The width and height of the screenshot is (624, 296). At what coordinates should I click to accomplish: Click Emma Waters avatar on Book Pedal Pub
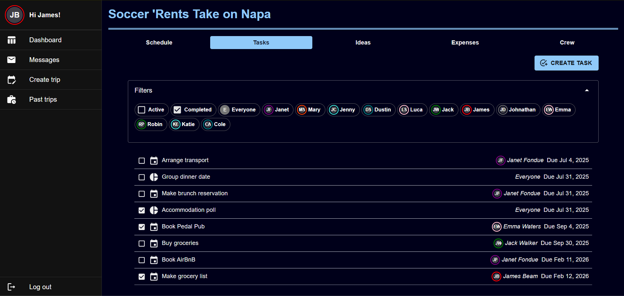[x=496, y=227]
